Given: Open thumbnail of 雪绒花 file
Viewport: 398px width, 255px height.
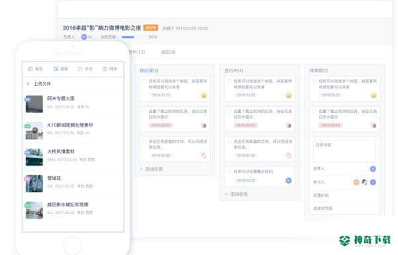Looking at the screenshot, I should click(x=34, y=183).
